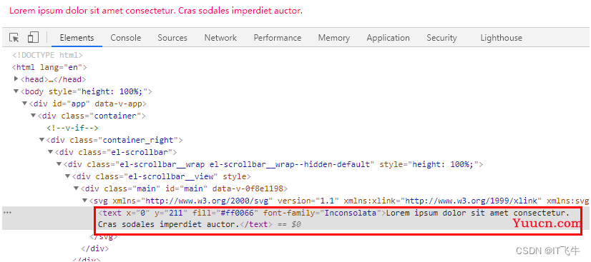Toggle the device toolbar icon
This screenshot has width=591, height=262.
33,37
